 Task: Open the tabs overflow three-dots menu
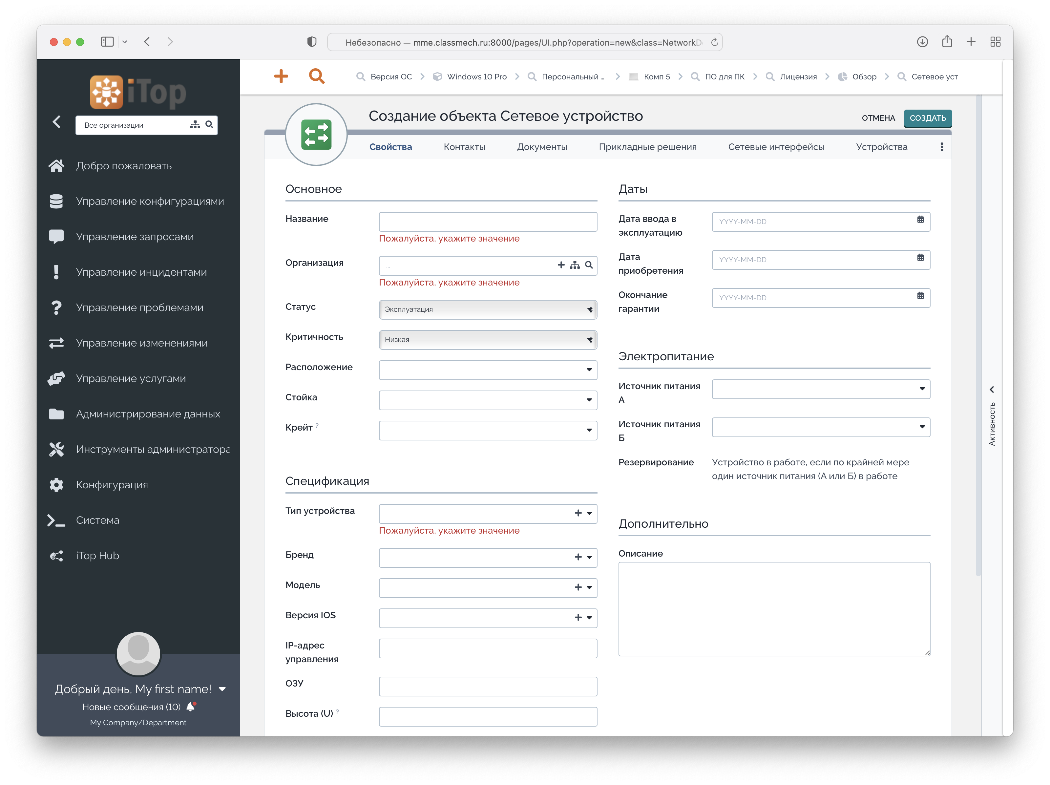click(942, 147)
